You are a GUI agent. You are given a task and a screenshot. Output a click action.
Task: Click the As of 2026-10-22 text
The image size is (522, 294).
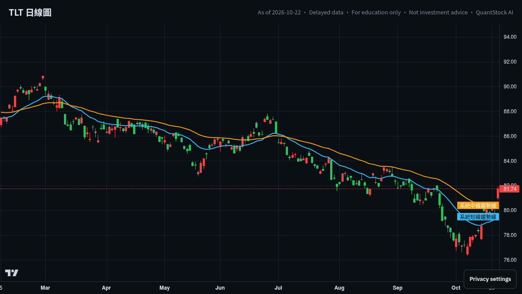click(x=279, y=13)
